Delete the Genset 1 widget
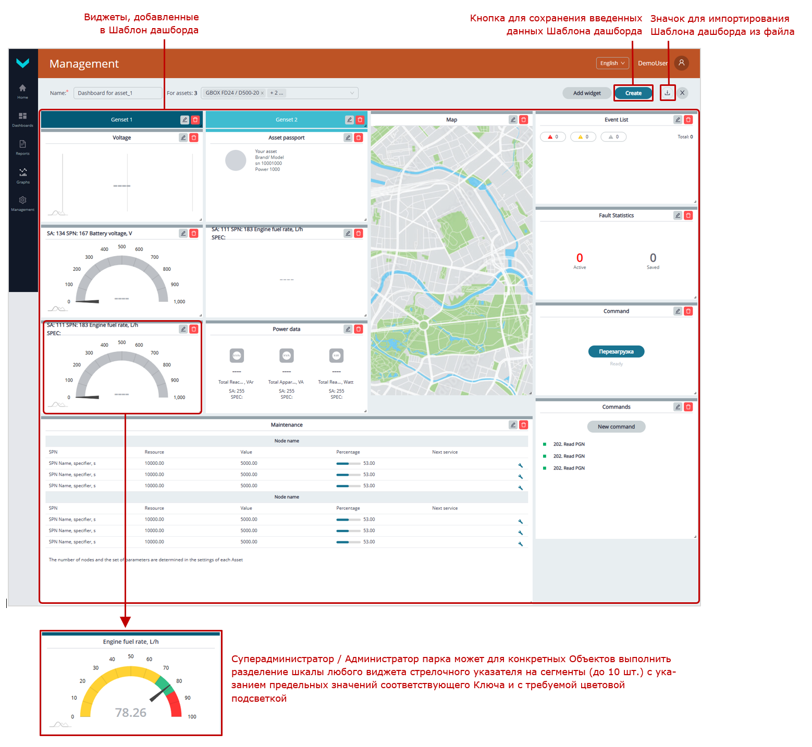The height and width of the screenshot is (747, 812). tap(195, 120)
